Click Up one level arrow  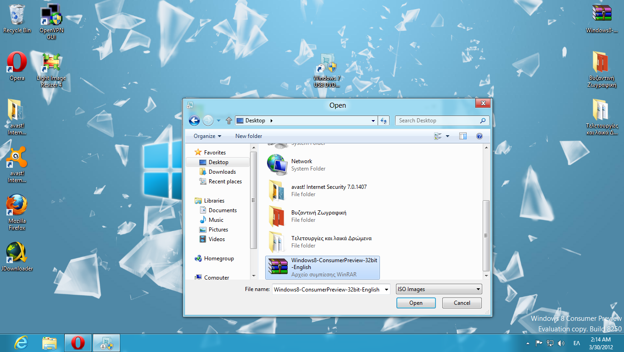pyautogui.click(x=229, y=121)
